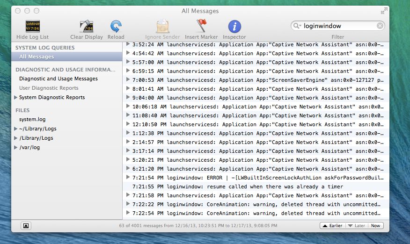Expand System Diagnostic Reports

[16, 97]
